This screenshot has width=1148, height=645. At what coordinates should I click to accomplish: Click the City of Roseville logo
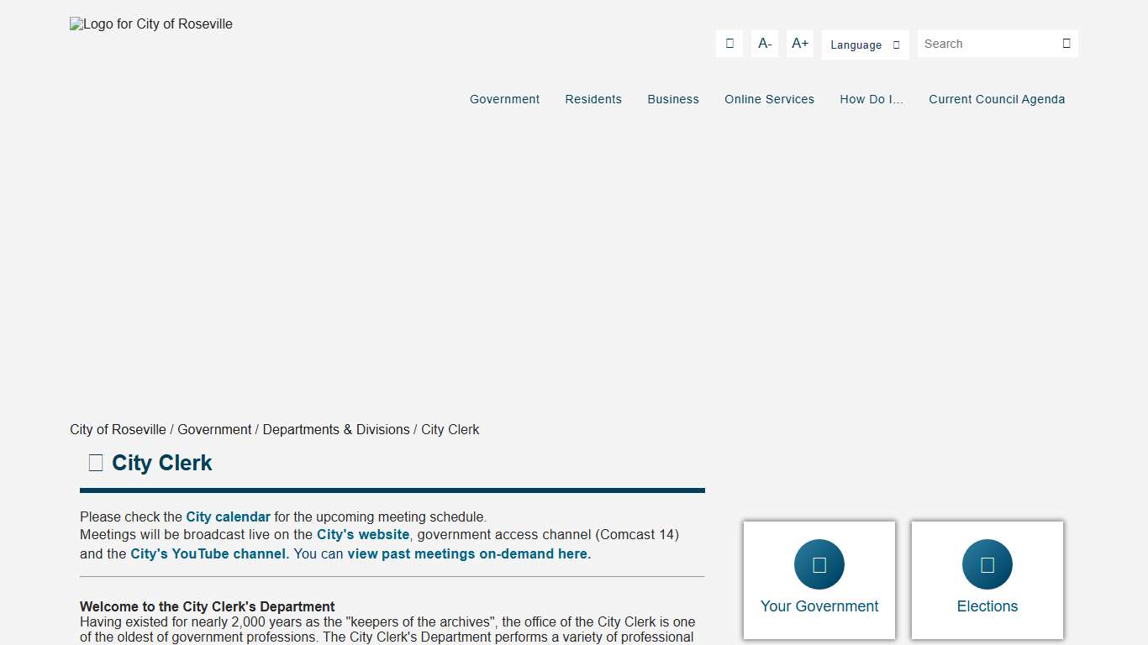(x=150, y=24)
